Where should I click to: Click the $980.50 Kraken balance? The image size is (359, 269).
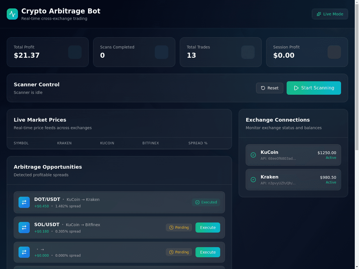[x=328, y=177]
